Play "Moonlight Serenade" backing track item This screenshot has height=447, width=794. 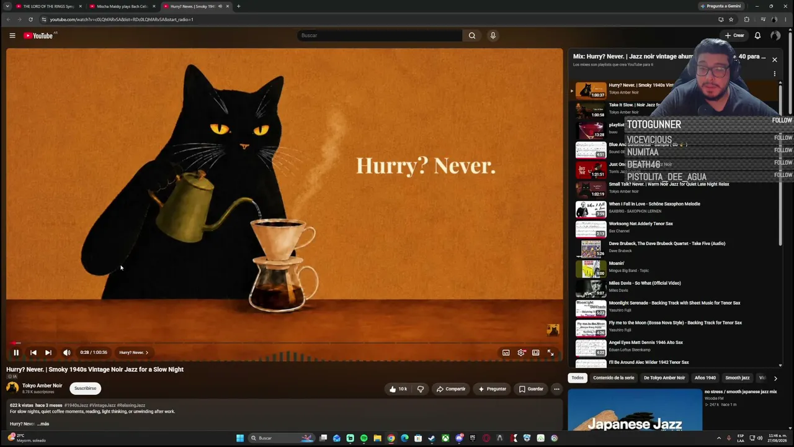(674, 308)
